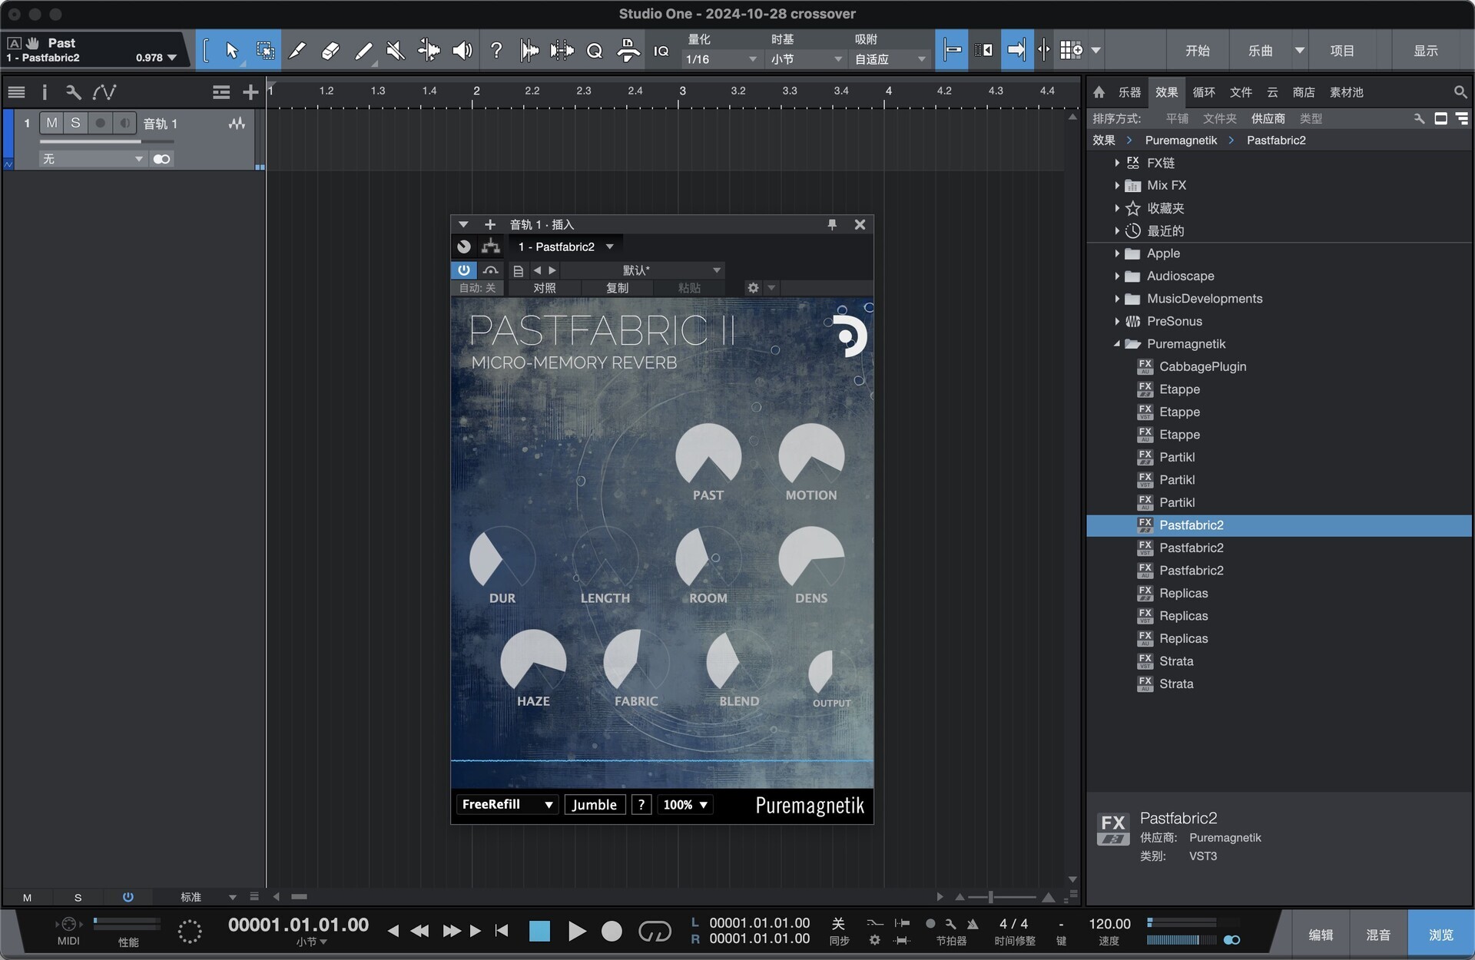Open plugin preset 默认 dropdown
Image resolution: width=1475 pixels, height=960 pixels.
[643, 270]
